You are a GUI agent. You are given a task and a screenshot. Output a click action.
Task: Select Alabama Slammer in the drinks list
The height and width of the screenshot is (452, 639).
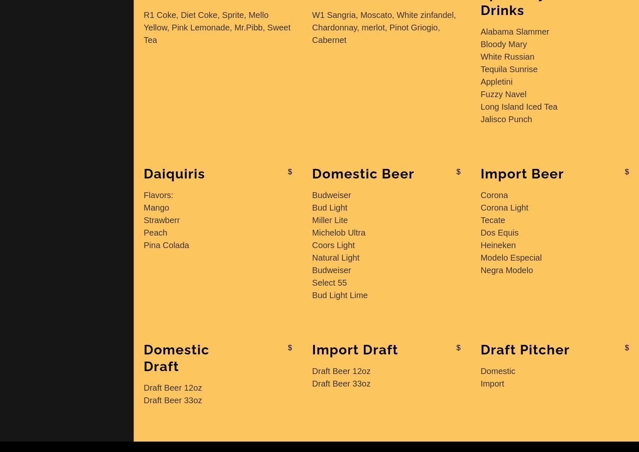tap(515, 32)
